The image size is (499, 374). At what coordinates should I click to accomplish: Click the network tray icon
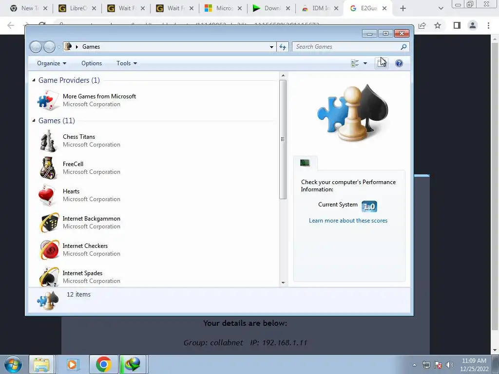[426, 365]
